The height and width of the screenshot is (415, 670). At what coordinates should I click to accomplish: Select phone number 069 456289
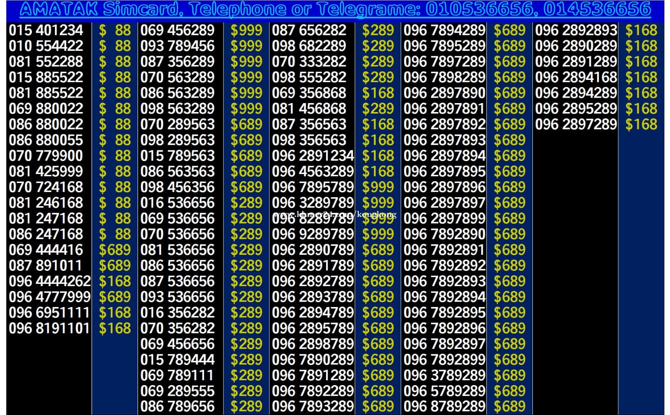tap(177, 30)
